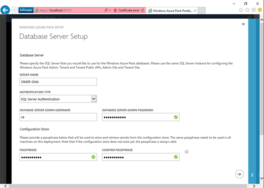Click the horizontal scrollbar right arrow

(x=254, y=186)
